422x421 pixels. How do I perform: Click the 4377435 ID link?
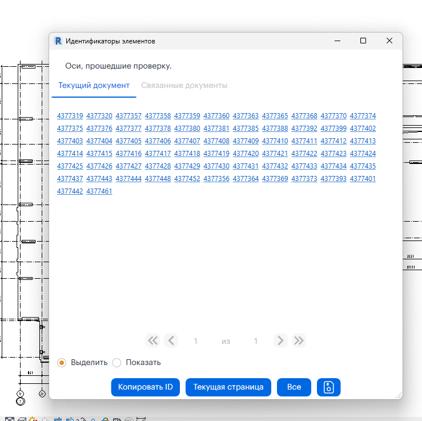[x=363, y=166]
